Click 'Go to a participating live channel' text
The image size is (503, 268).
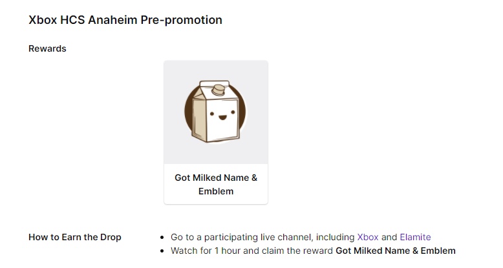pos(242,237)
